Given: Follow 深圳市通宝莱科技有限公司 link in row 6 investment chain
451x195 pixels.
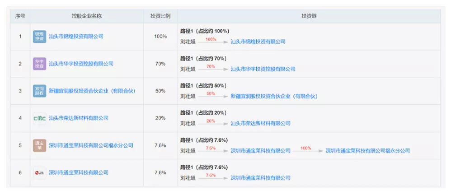Looking at the screenshot, I should tap(261, 178).
